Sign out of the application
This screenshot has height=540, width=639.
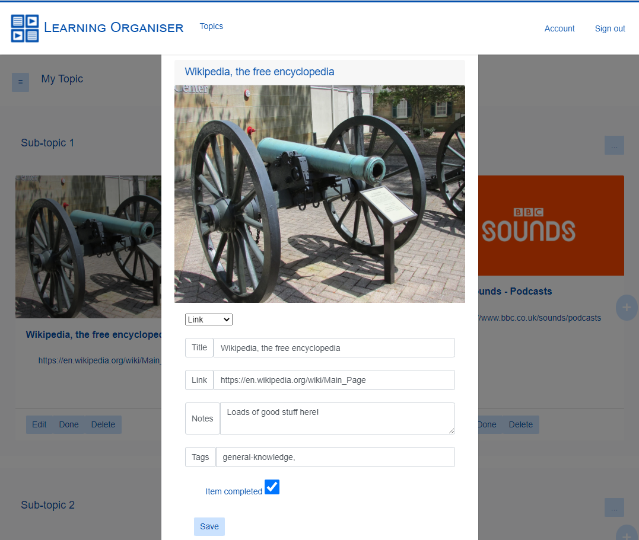[609, 28]
